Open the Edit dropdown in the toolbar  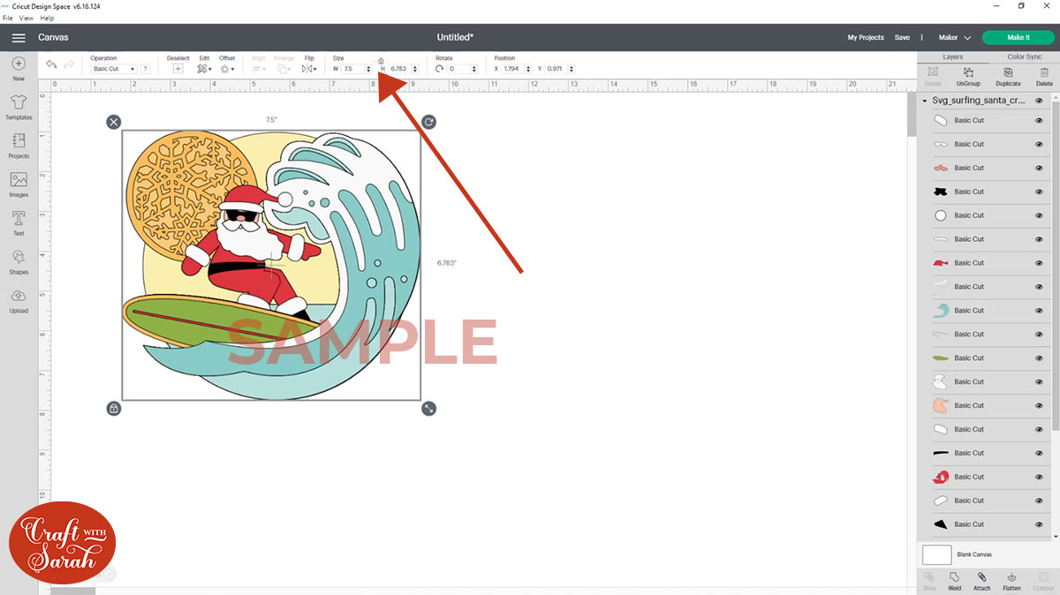coord(204,68)
